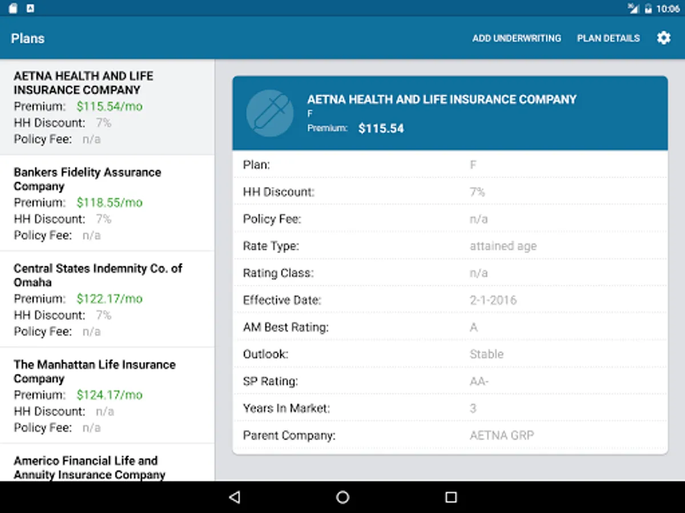685x513 pixels.
Task: Tap the 'A' notification icon in status bar
Action: pyautogui.click(x=30, y=9)
